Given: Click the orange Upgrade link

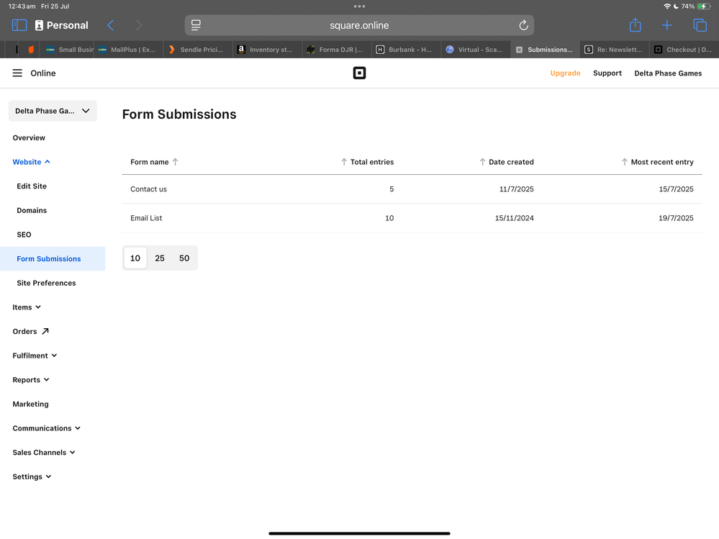Looking at the screenshot, I should click(x=565, y=73).
